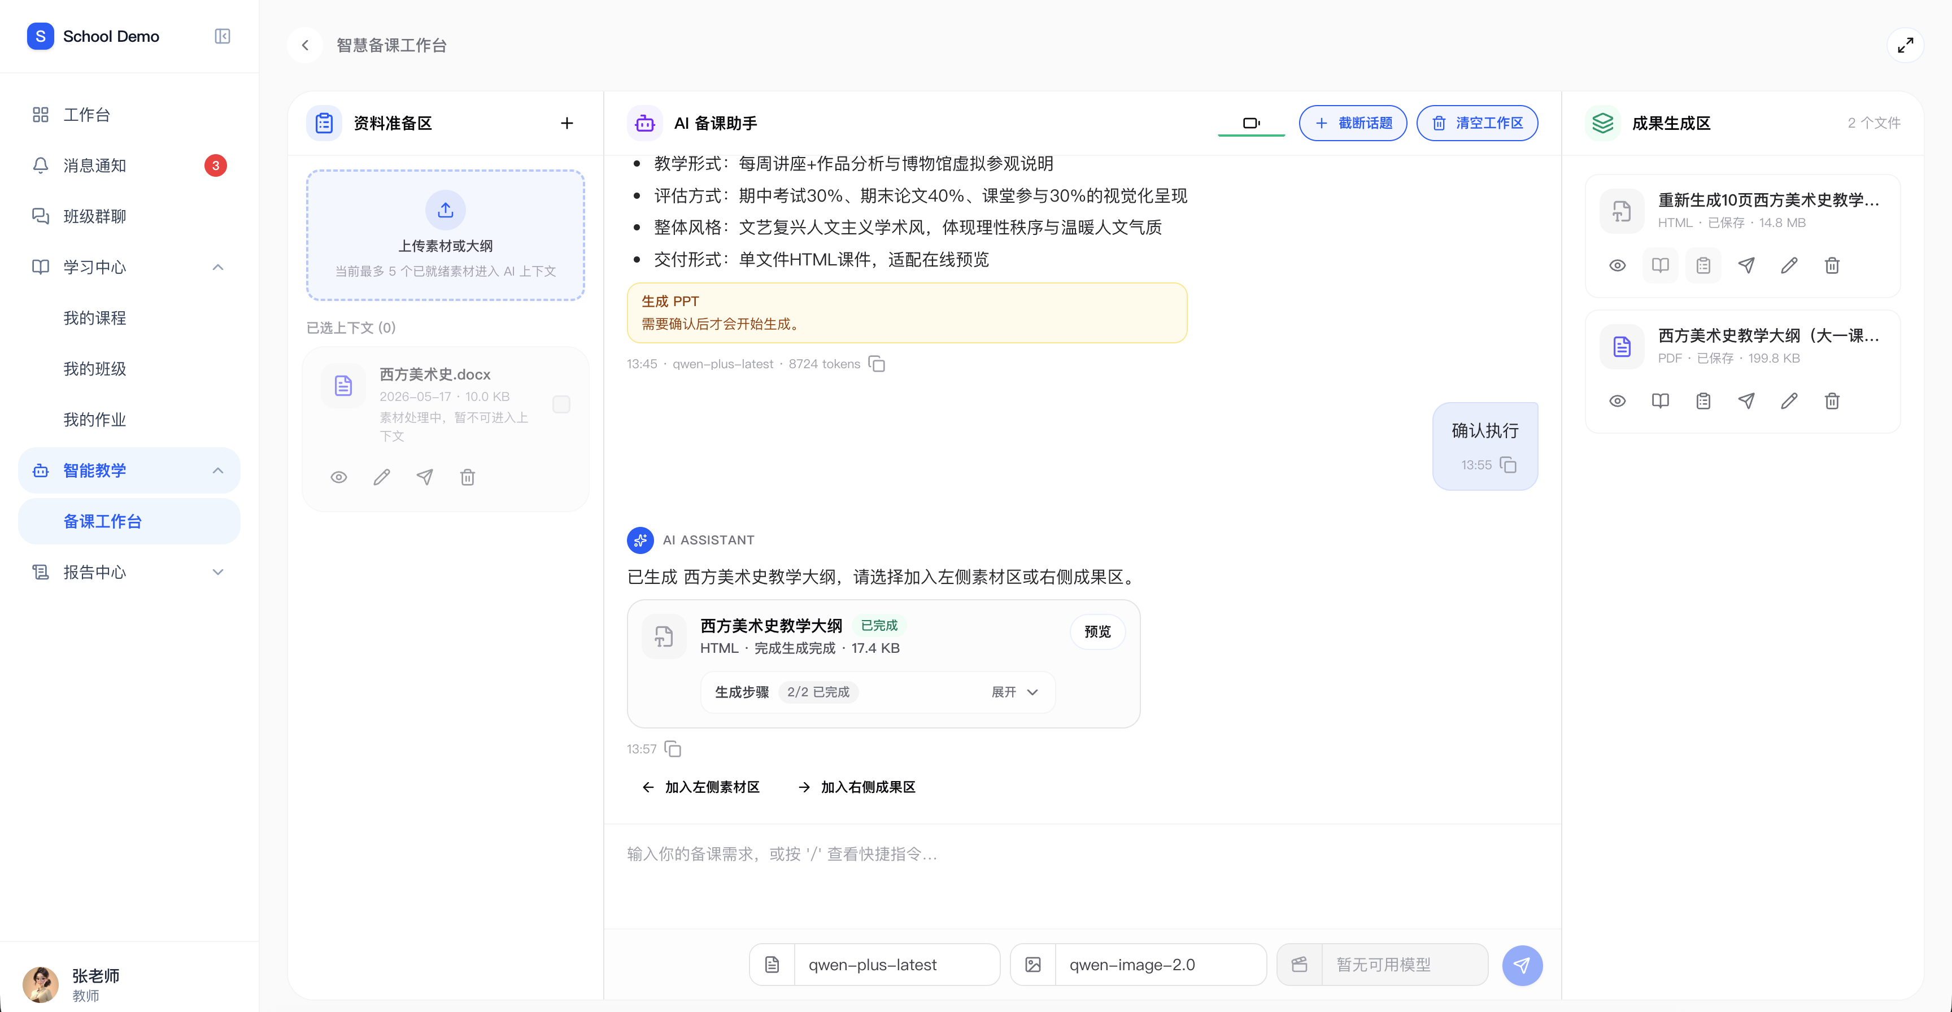Click the 成果生成区 layers icon
Viewport: 1952px width, 1012px height.
[1603, 123]
